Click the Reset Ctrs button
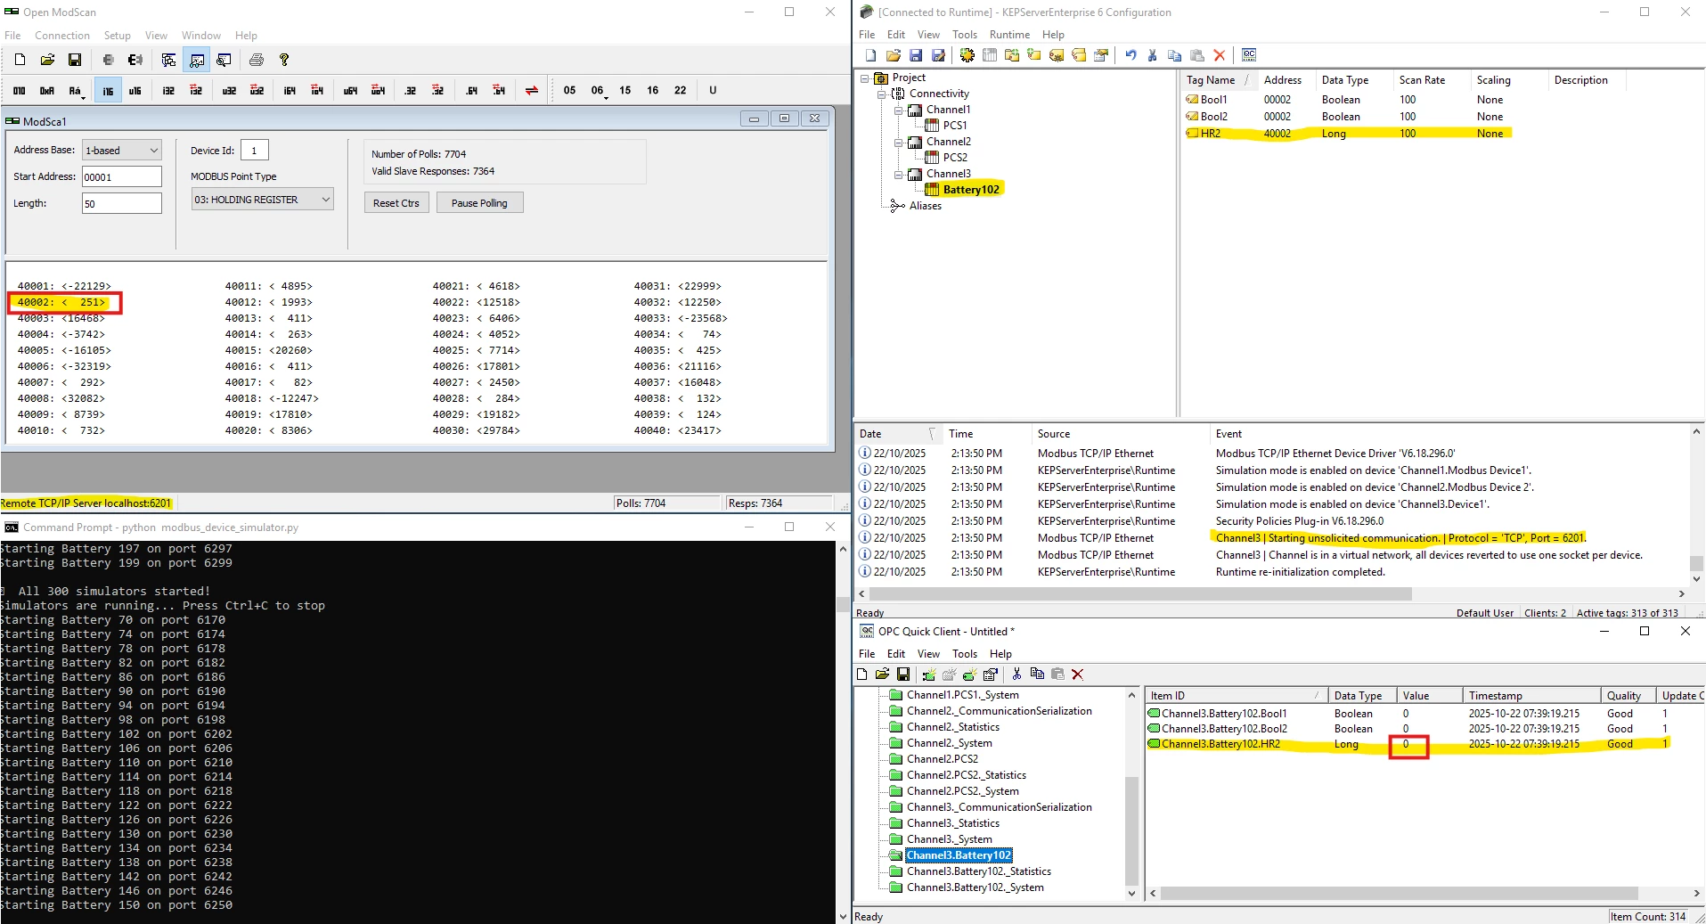1706x924 pixels. point(396,203)
